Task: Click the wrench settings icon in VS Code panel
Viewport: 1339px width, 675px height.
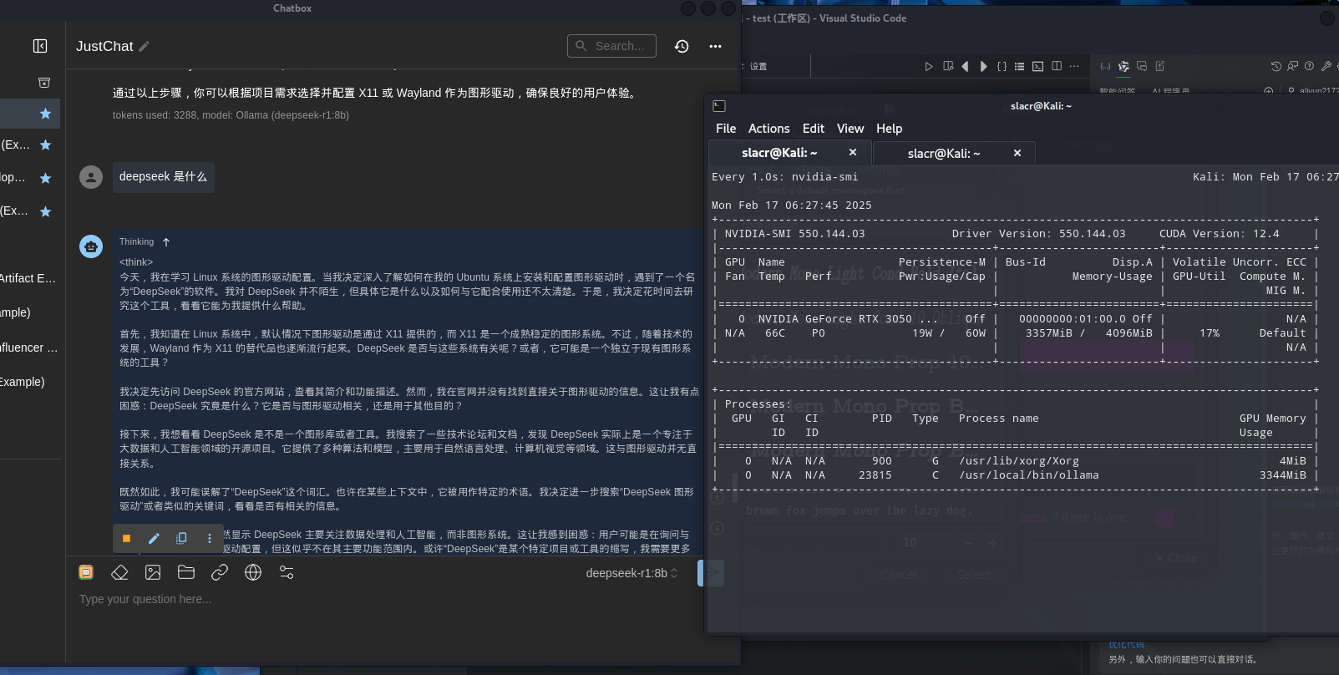Action: 1326,66
